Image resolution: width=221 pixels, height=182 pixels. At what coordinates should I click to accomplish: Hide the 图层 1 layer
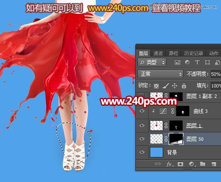(x=142, y=125)
